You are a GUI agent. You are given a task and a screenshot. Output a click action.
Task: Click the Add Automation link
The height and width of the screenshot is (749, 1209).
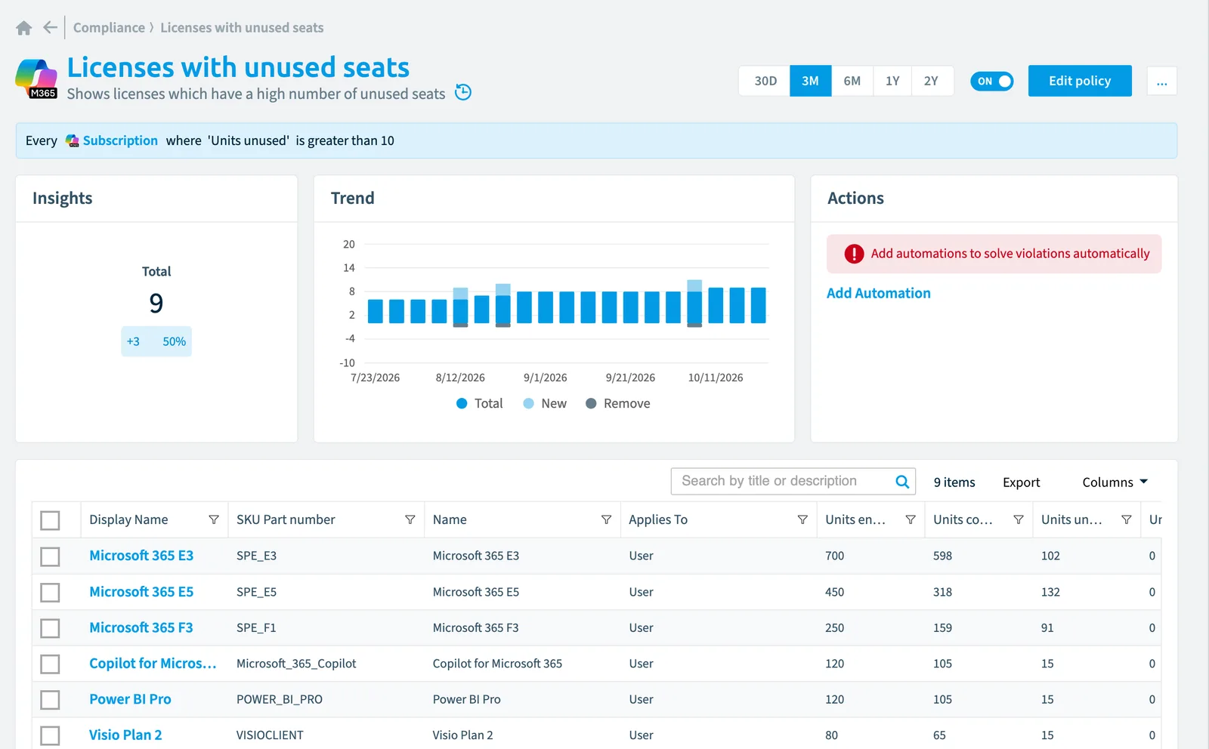[x=878, y=293]
